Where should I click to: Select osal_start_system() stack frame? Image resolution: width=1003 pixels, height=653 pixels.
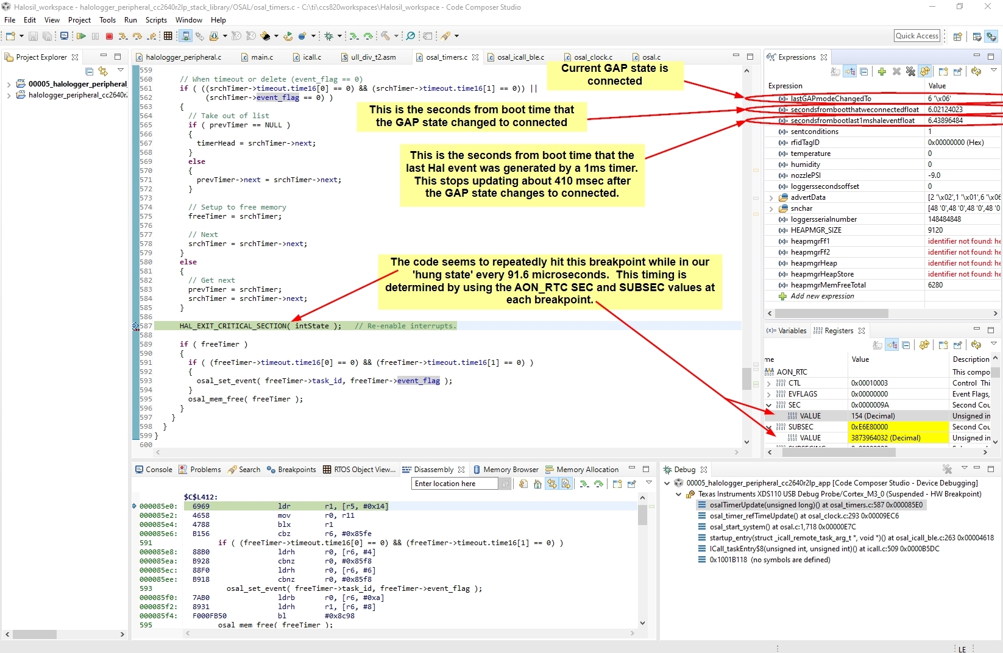(x=782, y=527)
